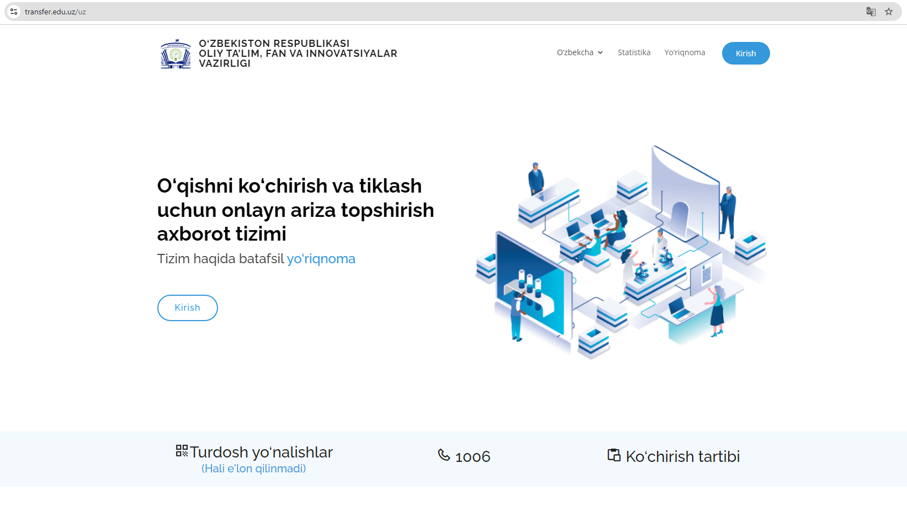
Task: Expand the O'zbekcha language chevron
Action: [x=600, y=53]
